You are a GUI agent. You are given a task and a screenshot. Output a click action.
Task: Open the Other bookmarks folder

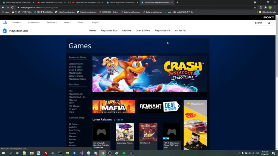267,12
